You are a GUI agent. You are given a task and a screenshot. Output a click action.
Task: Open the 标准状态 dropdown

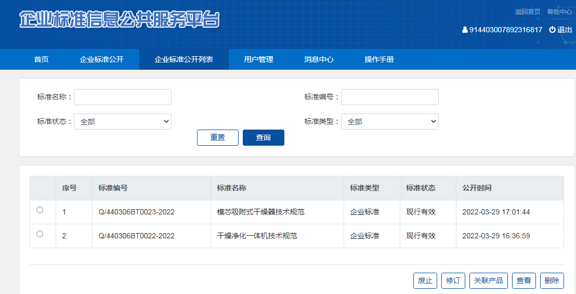click(x=123, y=122)
